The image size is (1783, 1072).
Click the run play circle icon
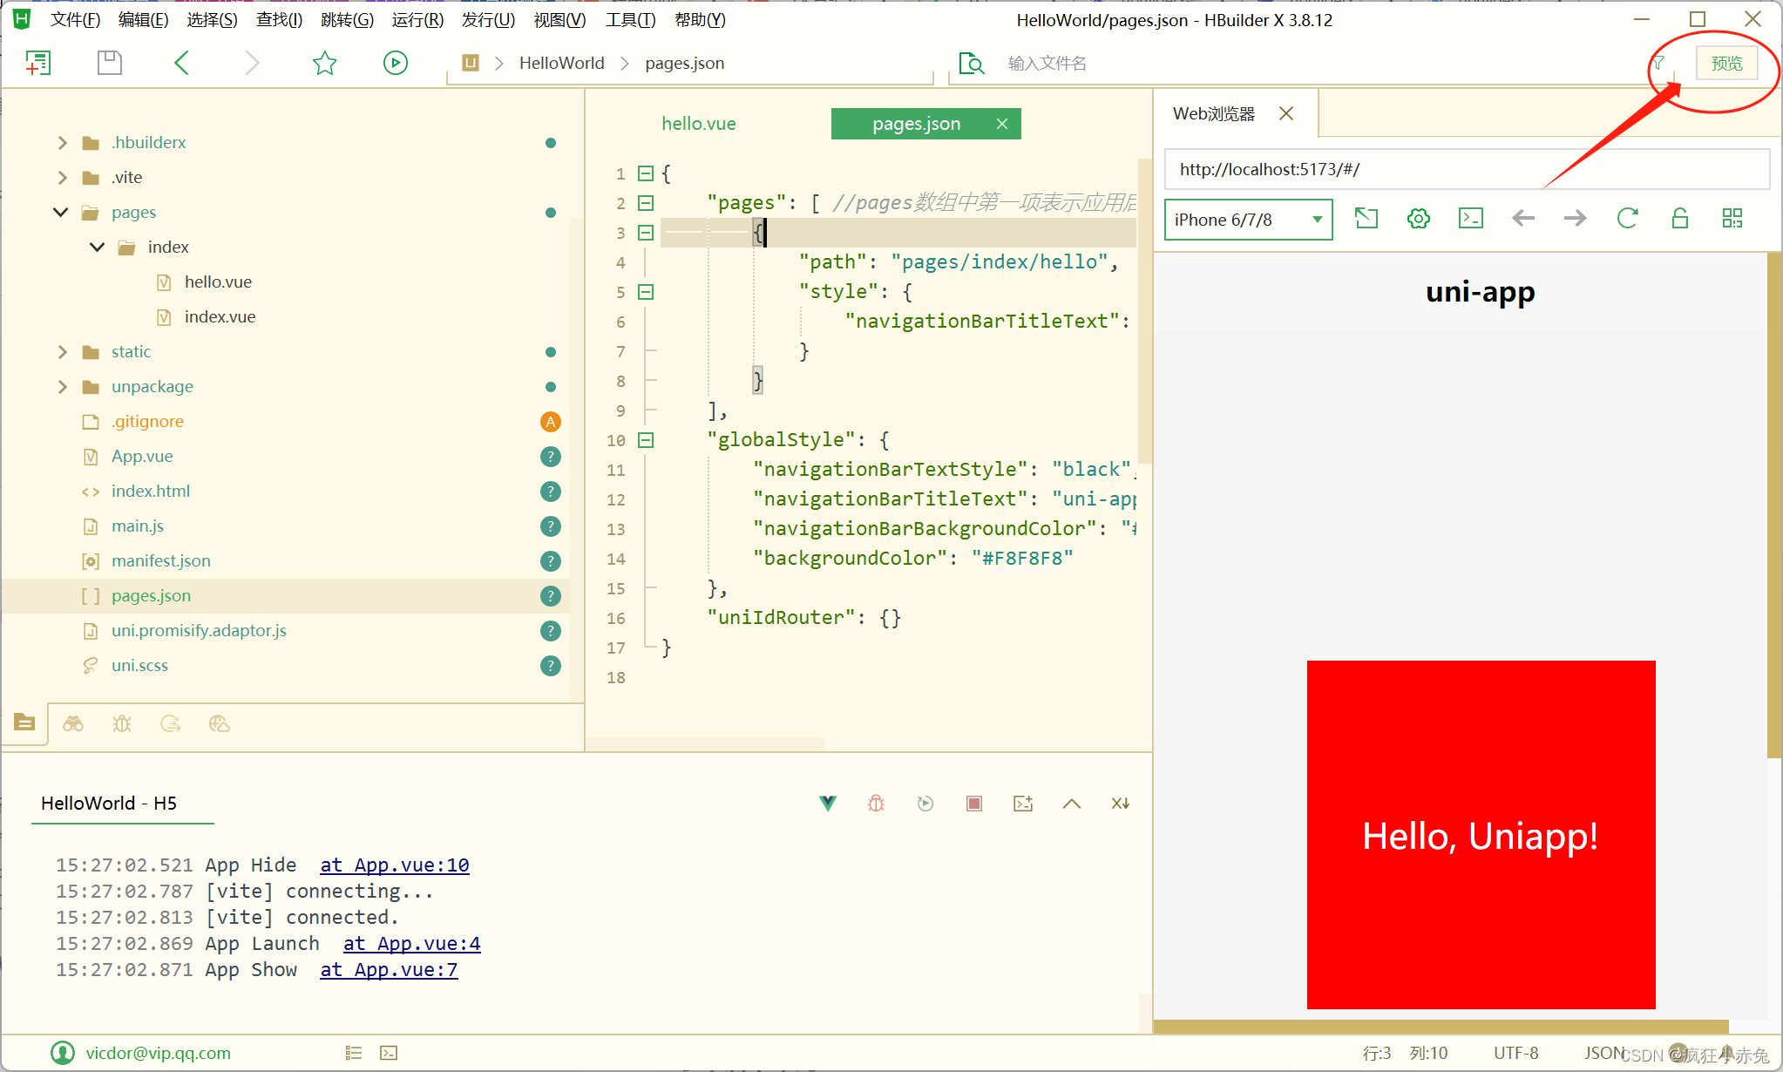click(x=396, y=63)
